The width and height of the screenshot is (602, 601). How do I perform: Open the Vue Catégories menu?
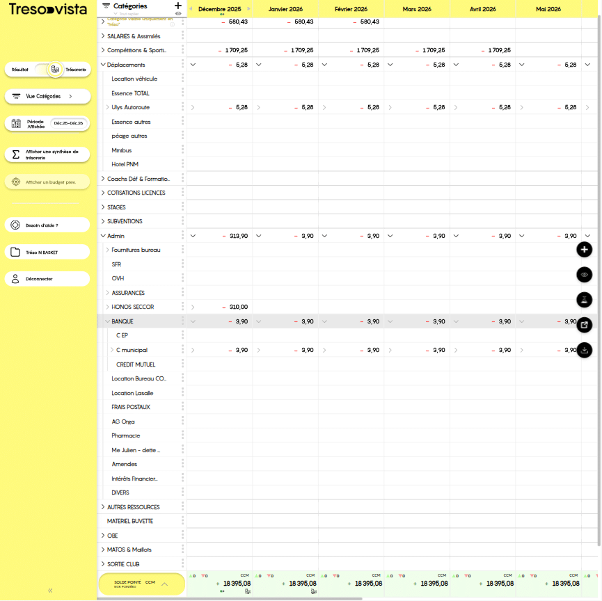[x=47, y=96]
